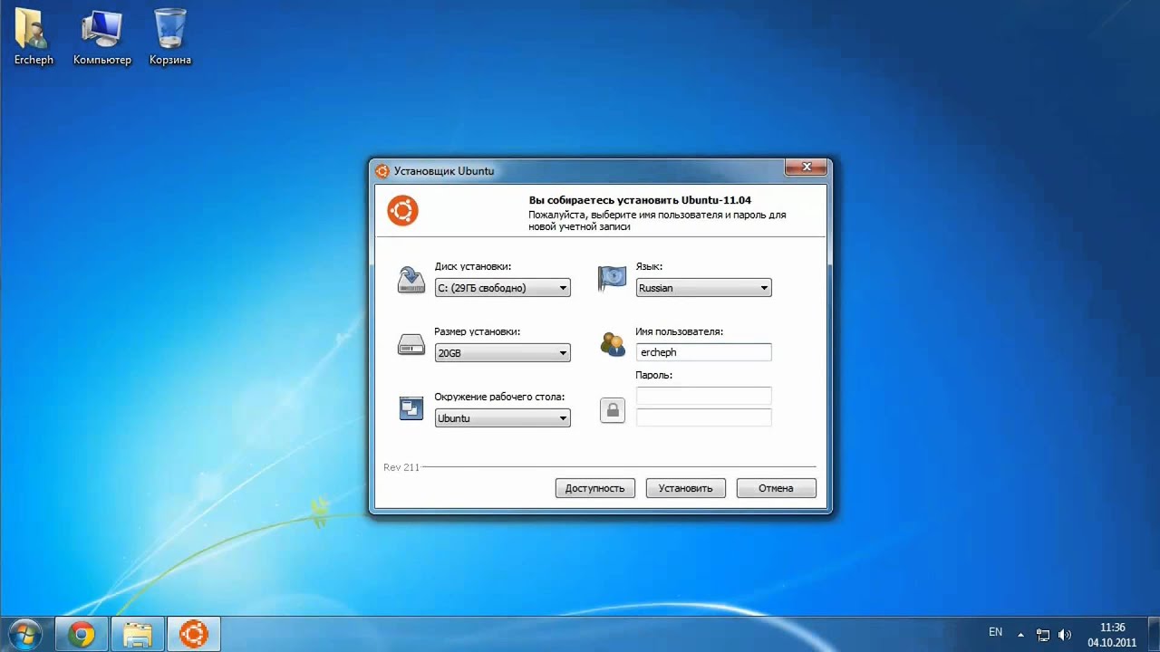Image resolution: width=1160 pixels, height=652 pixels.
Task: Click the Установить button
Action: [x=685, y=488]
